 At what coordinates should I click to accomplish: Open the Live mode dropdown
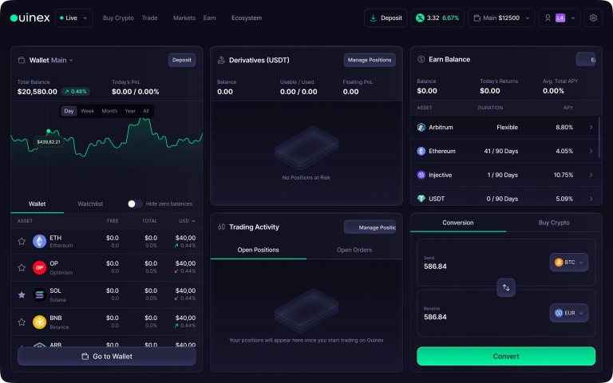coord(74,18)
